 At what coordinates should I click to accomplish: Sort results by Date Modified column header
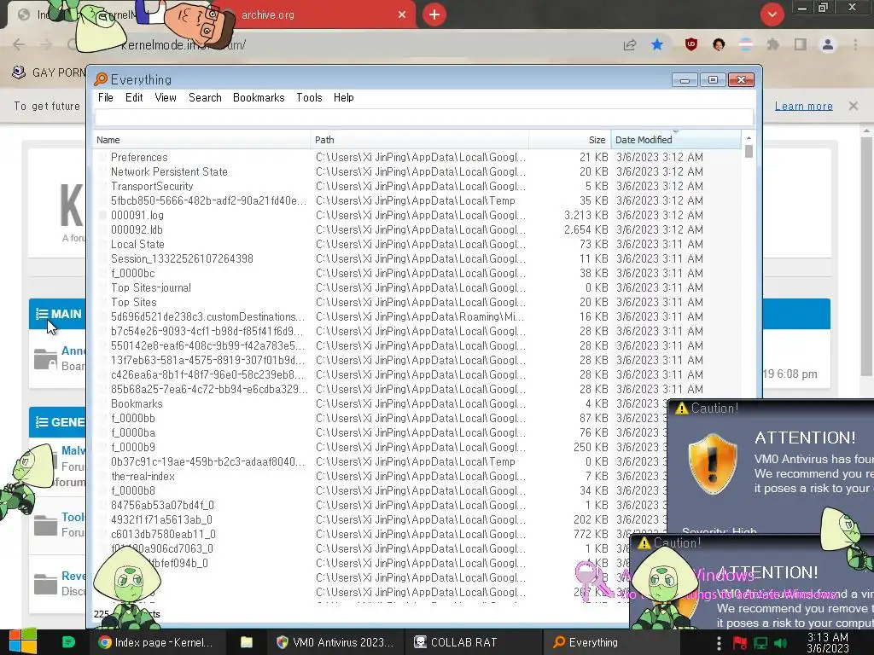tap(676, 140)
